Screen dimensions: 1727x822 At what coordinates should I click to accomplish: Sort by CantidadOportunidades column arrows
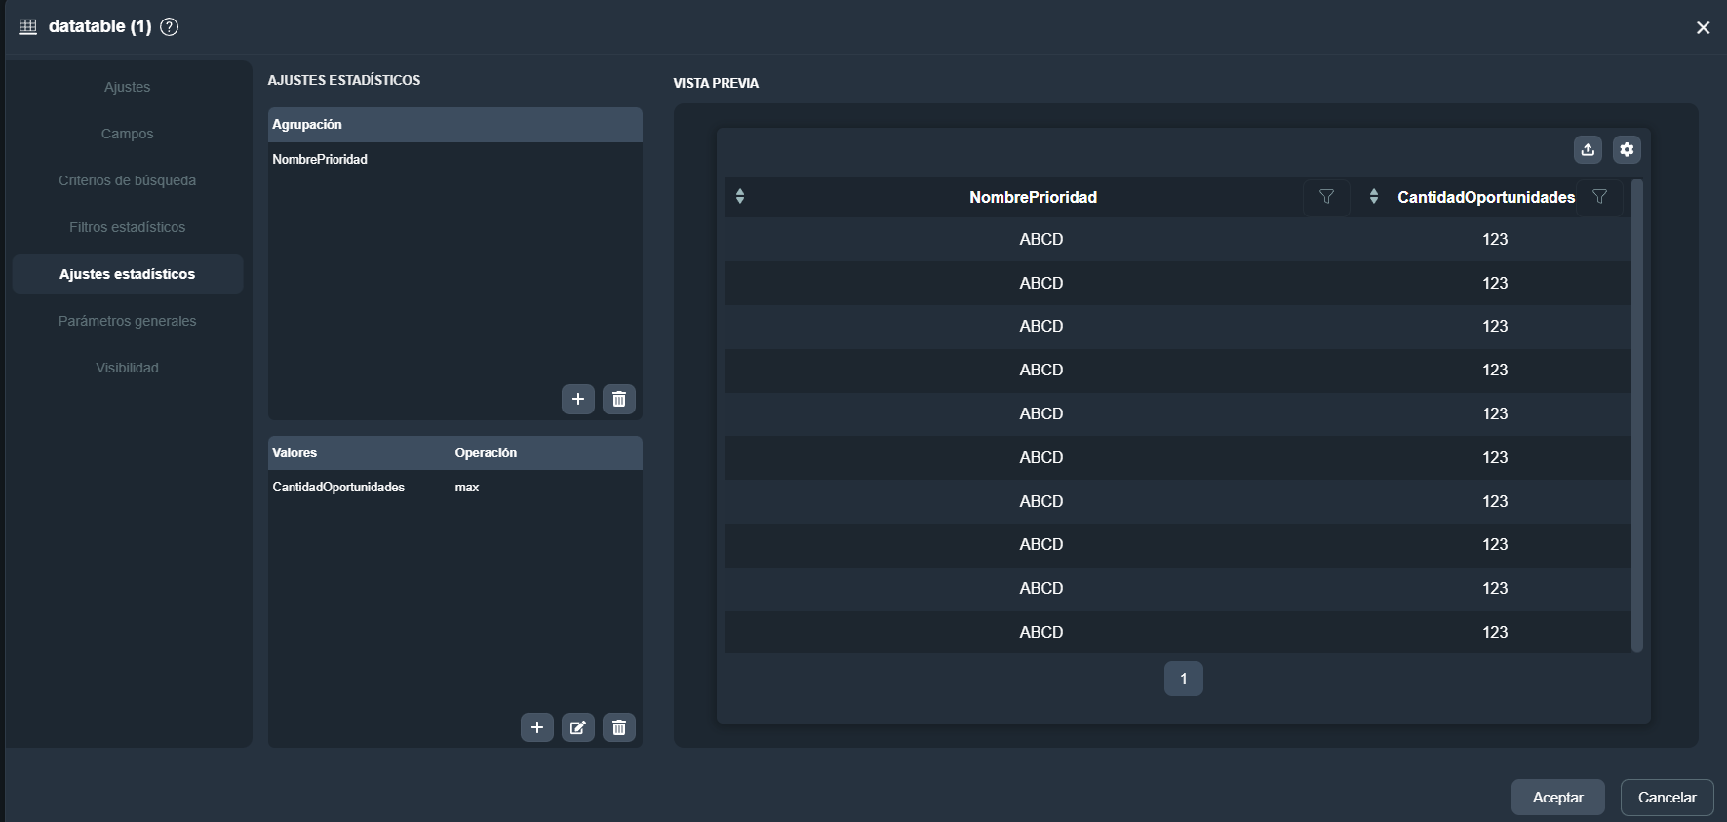coord(1374,197)
